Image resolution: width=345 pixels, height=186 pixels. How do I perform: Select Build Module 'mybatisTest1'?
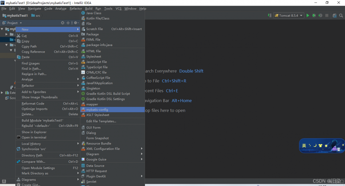pos(48,120)
